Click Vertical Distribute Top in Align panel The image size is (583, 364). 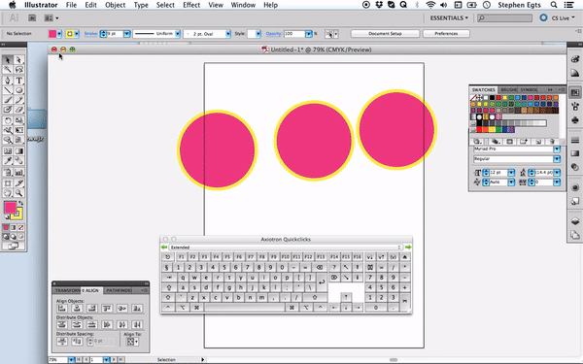coord(62,324)
